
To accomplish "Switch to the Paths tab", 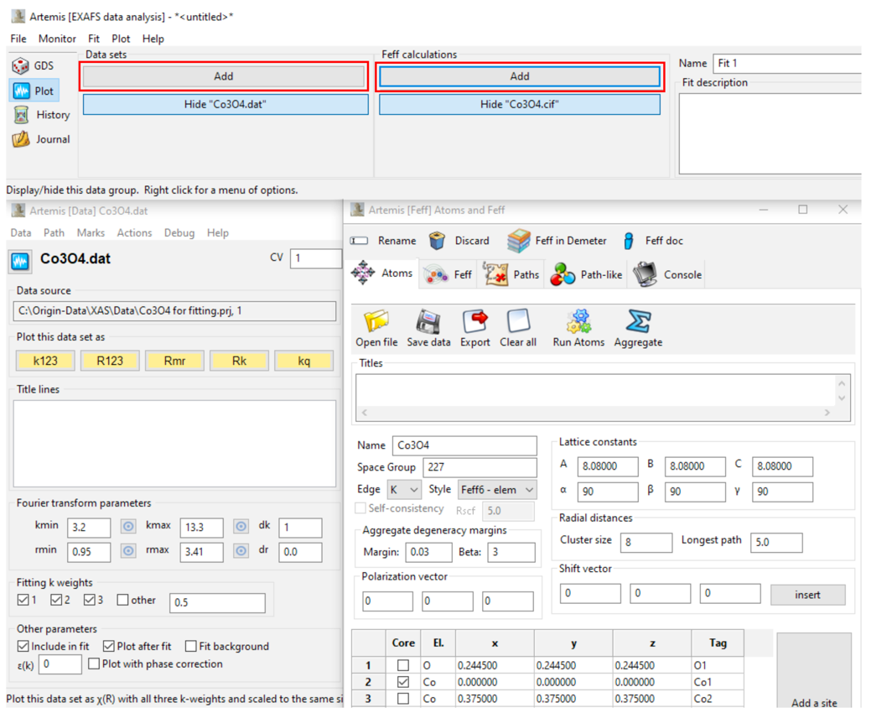I will 511,274.
